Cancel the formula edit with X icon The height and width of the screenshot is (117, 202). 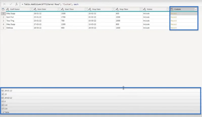tap(4, 4)
